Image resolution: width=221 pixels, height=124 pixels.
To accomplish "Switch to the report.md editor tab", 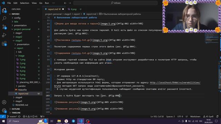I will [x=54, y=9].
